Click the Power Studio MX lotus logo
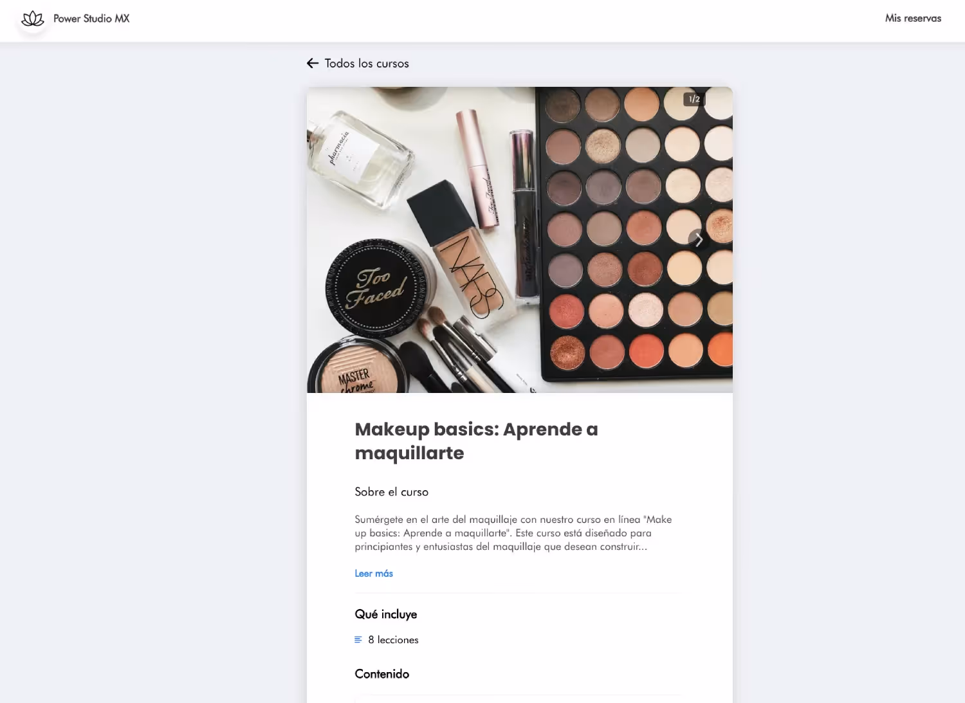 pyautogui.click(x=33, y=19)
